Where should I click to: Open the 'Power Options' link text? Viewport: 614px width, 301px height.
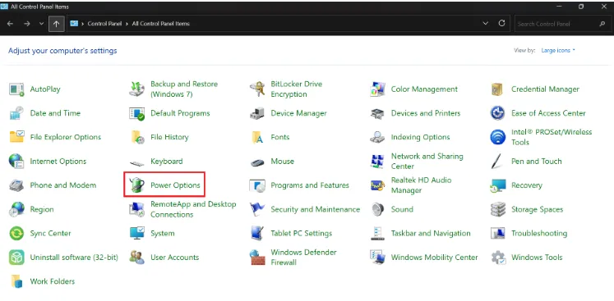point(175,185)
